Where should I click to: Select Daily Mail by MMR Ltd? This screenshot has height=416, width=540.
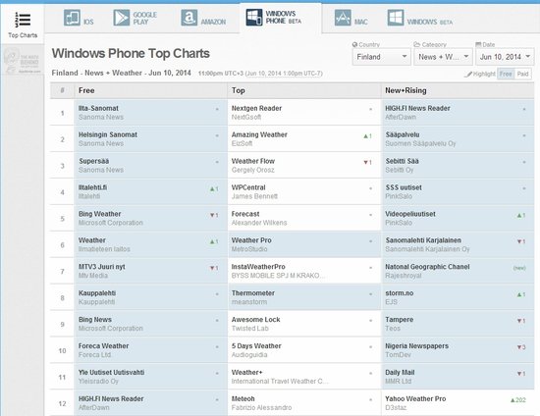[x=400, y=372]
